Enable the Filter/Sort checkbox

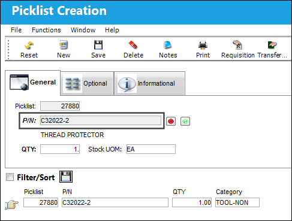tap(10, 177)
